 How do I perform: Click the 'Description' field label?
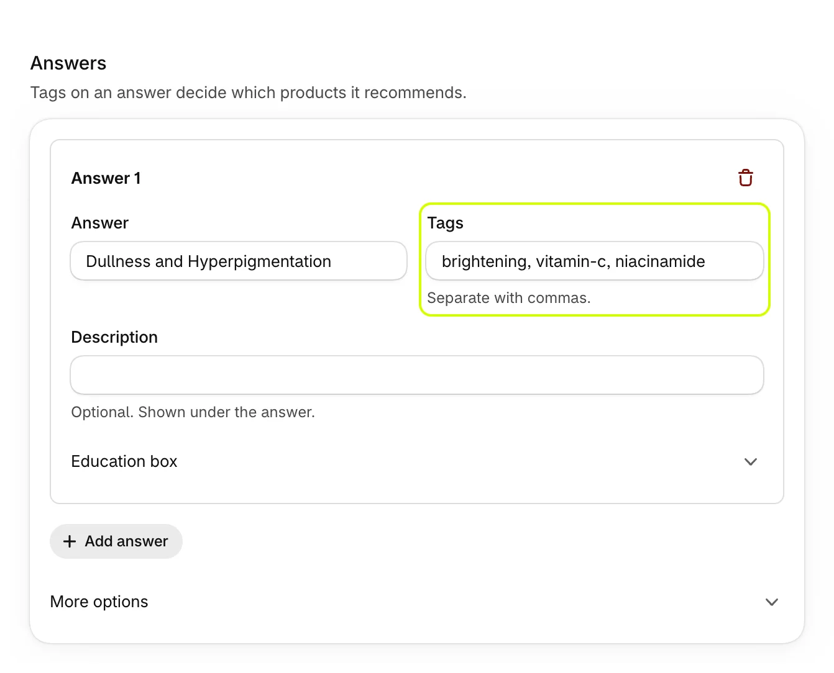(x=114, y=337)
